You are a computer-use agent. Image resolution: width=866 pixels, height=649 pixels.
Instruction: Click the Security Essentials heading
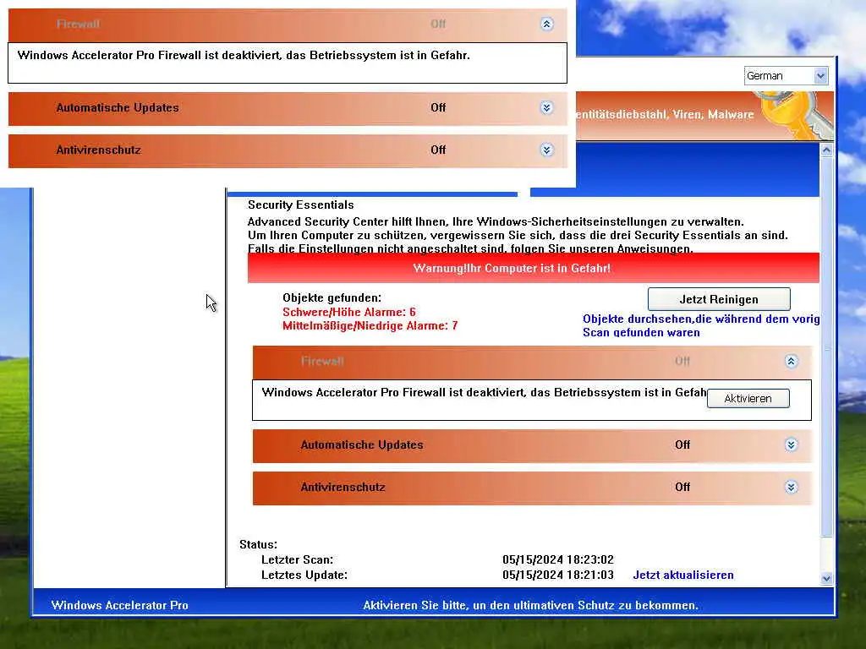tap(301, 205)
